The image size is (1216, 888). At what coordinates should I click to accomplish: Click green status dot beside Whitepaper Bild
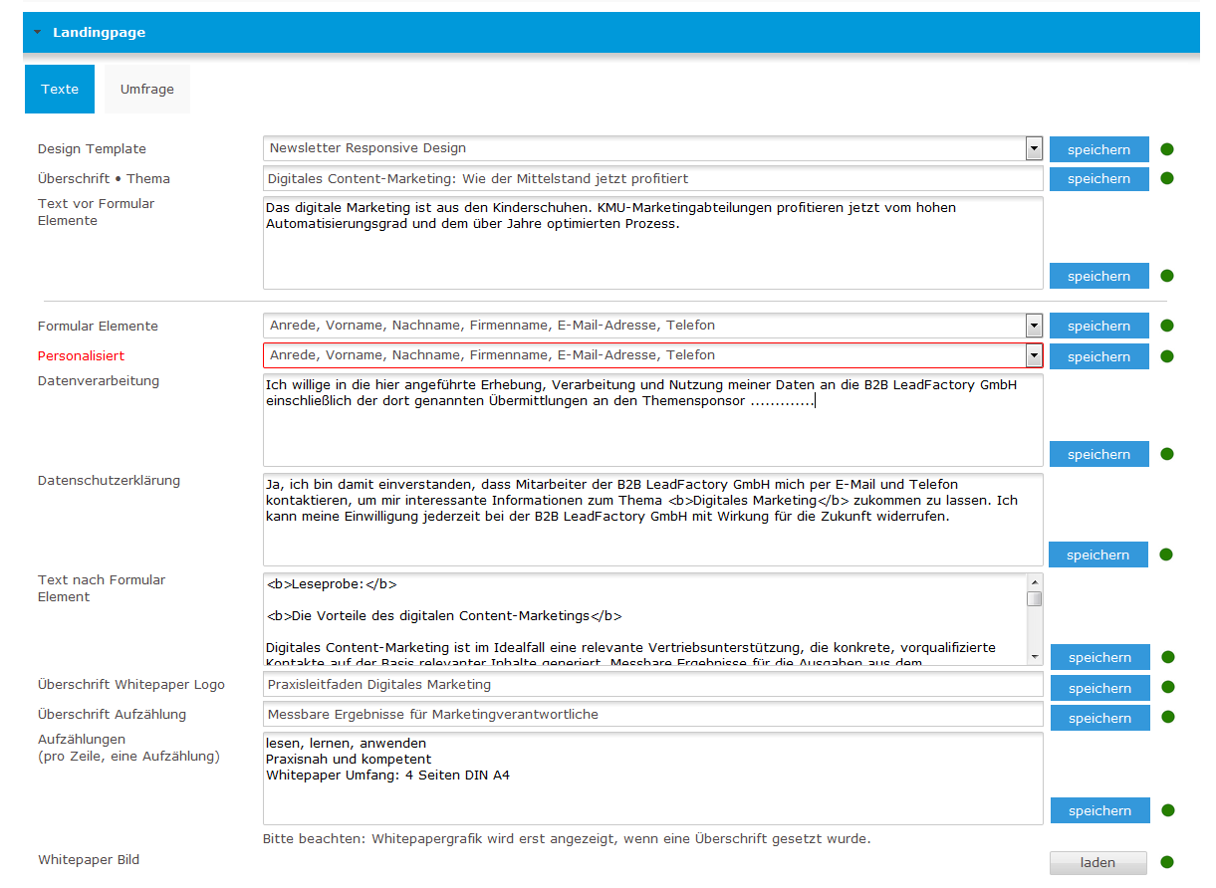(x=1167, y=862)
